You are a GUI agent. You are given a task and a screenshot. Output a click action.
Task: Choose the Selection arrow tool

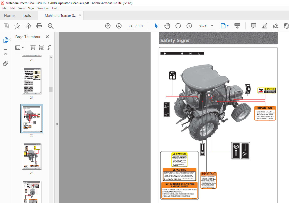pyautogui.click(x=156, y=26)
